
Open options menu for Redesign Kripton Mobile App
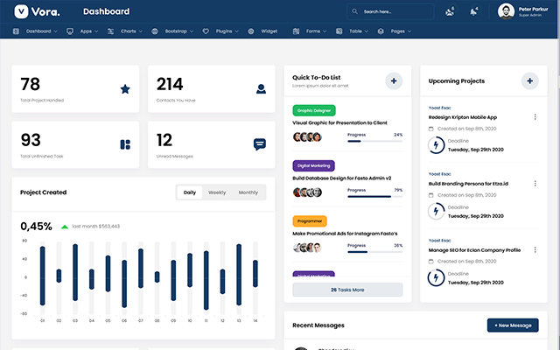535,117
